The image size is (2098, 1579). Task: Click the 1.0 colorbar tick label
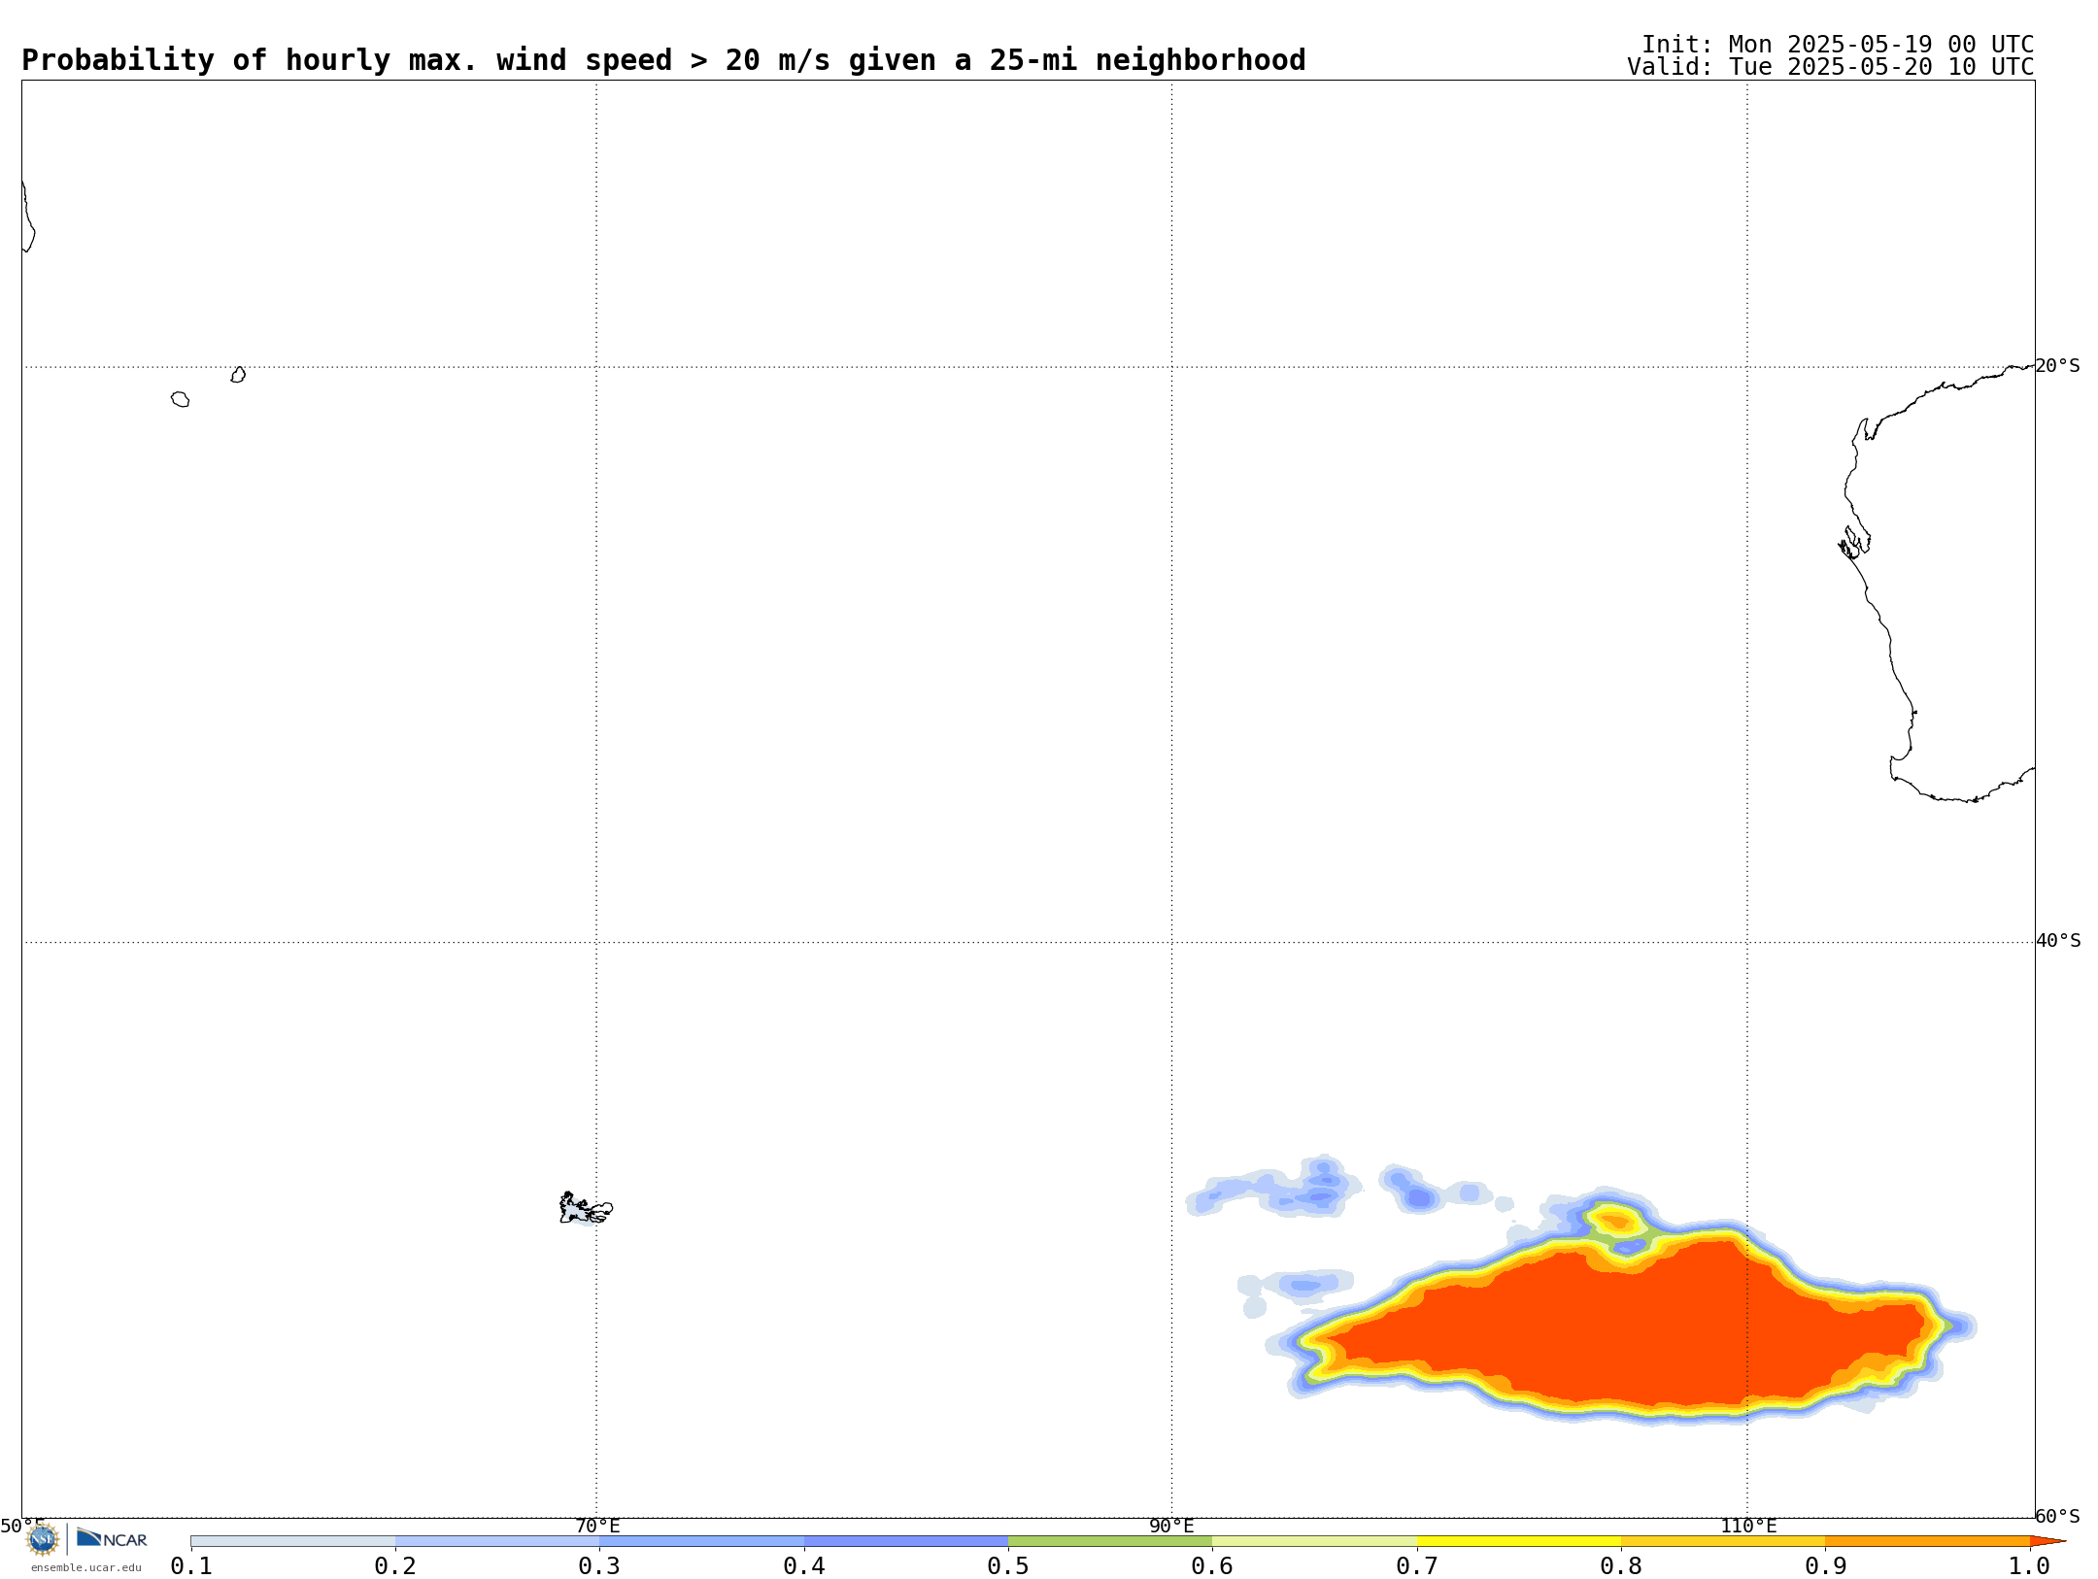point(2030,1565)
